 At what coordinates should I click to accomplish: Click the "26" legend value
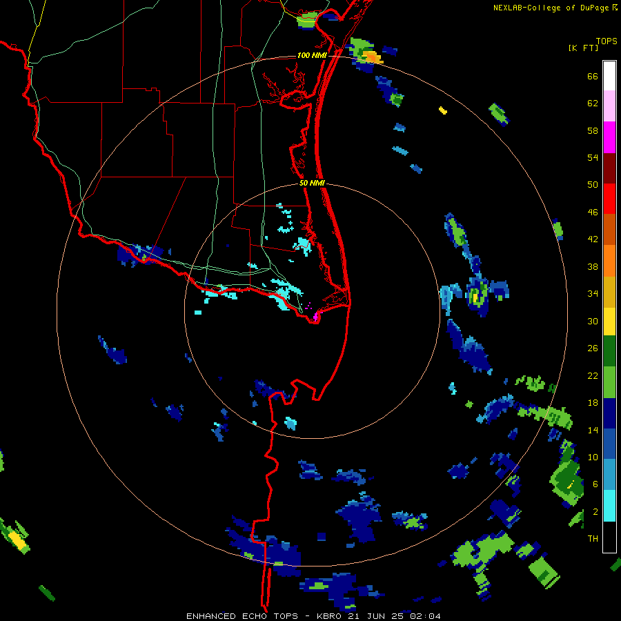pos(593,348)
